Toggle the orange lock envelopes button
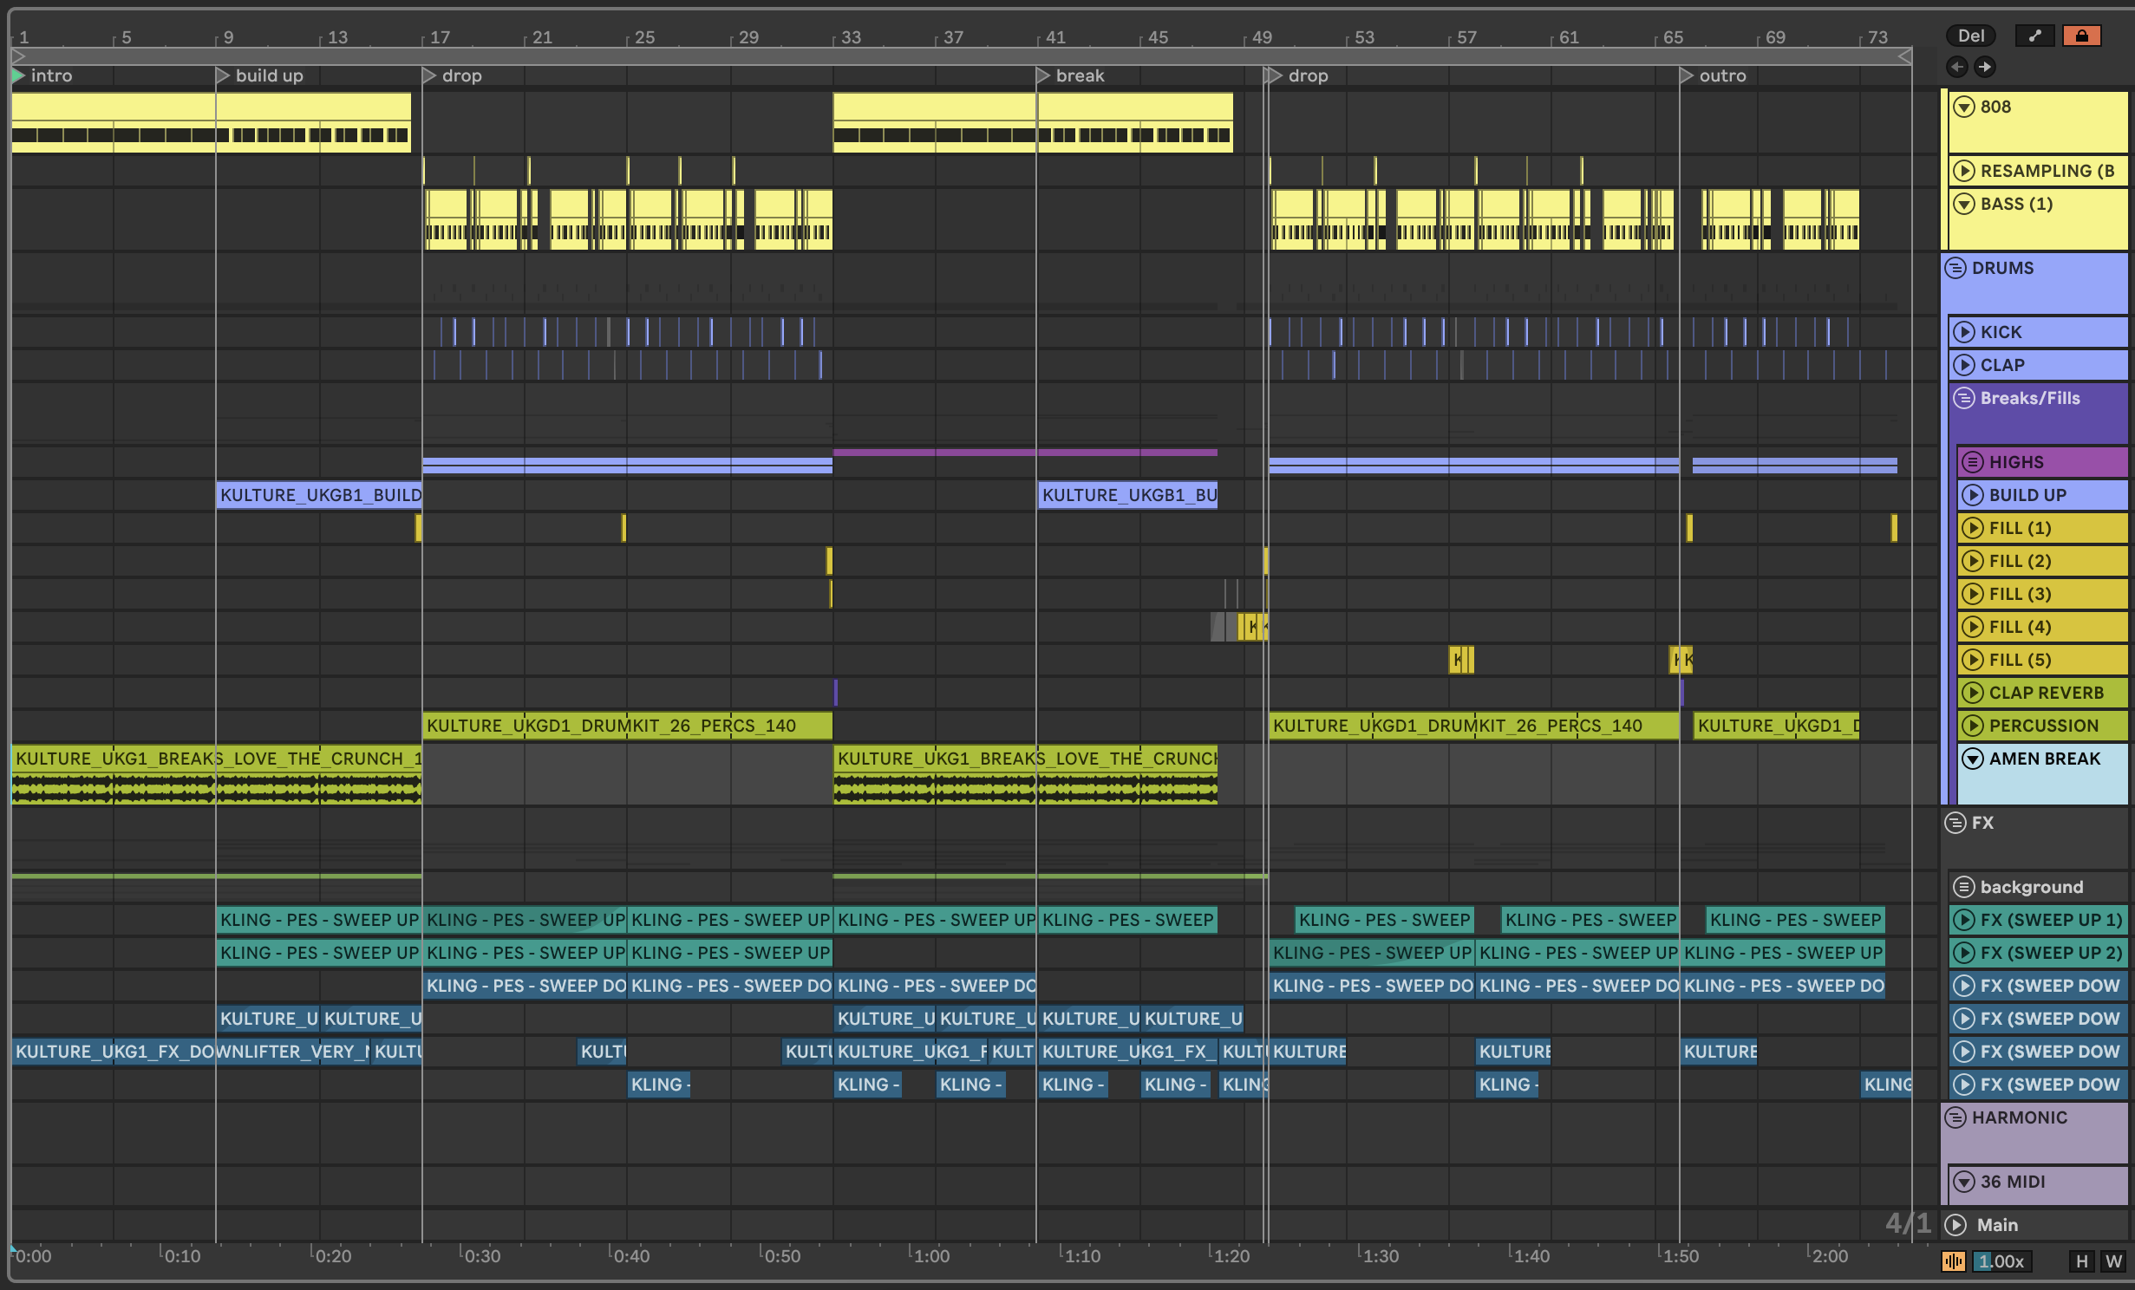This screenshot has height=1290, width=2135. click(2081, 36)
